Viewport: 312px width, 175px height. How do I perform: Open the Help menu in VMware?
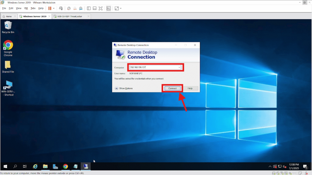pyautogui.click(x=41, y=8)
